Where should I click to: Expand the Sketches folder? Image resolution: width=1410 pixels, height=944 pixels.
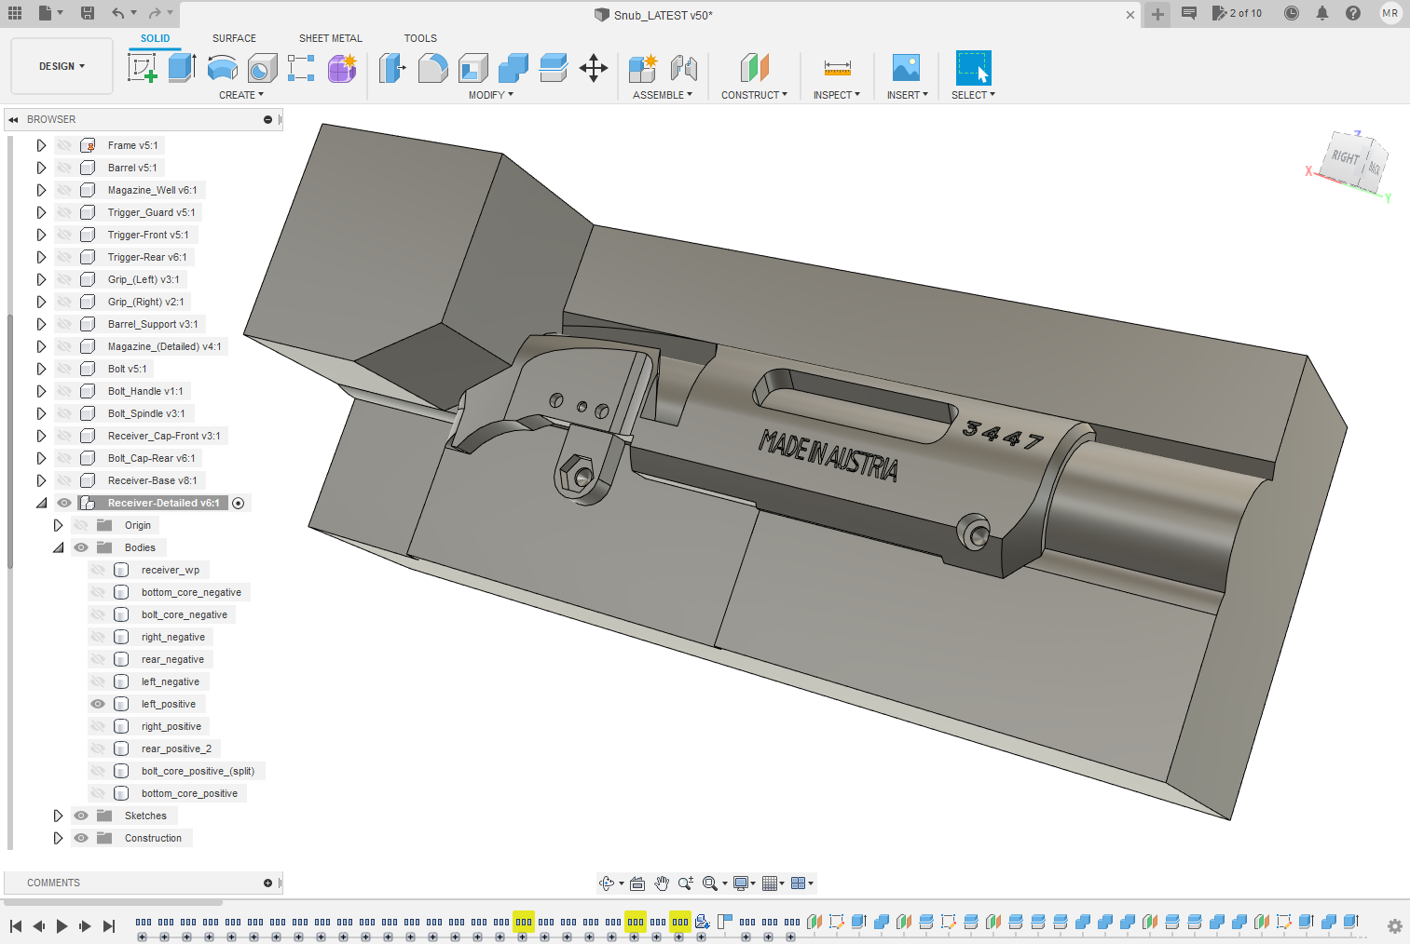[58, 816]
